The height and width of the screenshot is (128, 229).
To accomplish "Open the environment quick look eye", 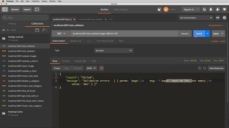I will click(x=218, y=18).
